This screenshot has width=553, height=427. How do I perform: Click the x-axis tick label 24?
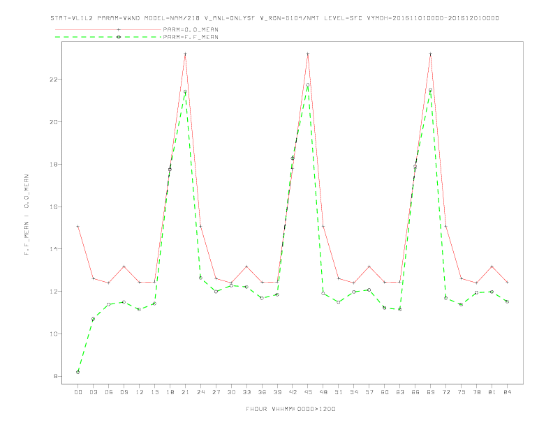tap(200, 392)
